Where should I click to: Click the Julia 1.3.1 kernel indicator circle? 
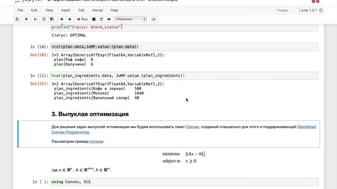tap(321, 10)
